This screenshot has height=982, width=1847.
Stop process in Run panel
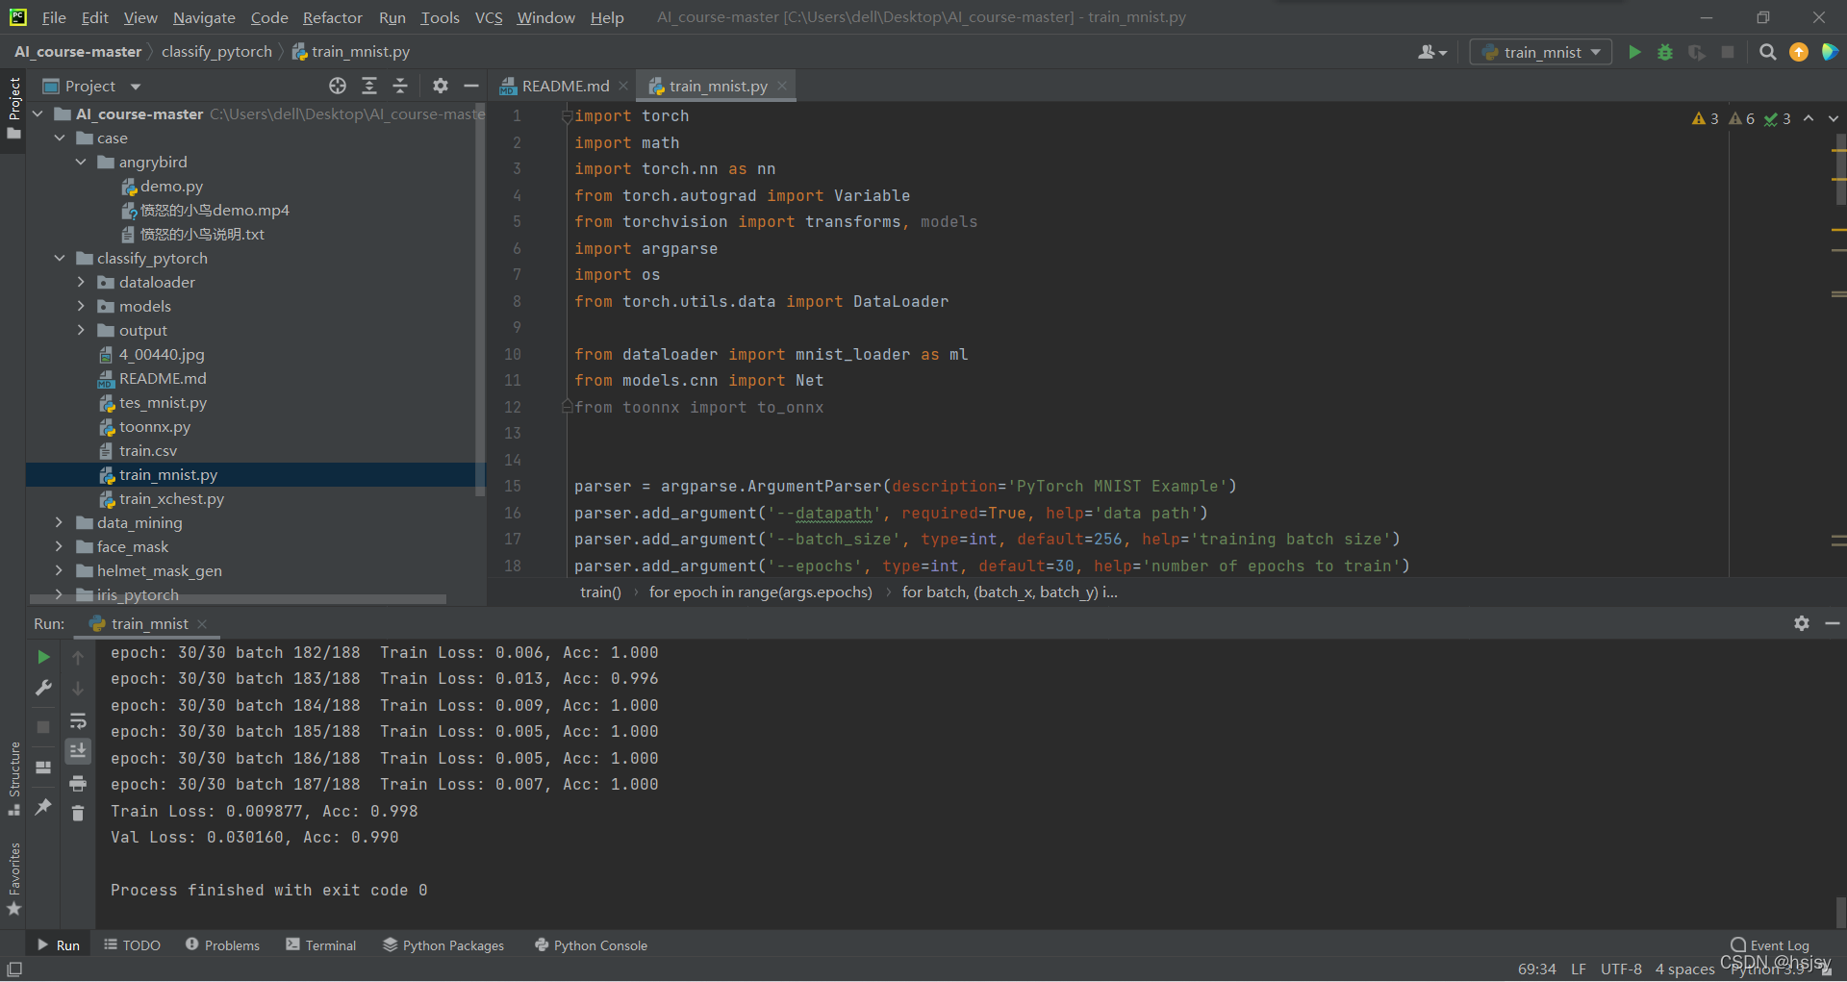[x=43, y=727]
